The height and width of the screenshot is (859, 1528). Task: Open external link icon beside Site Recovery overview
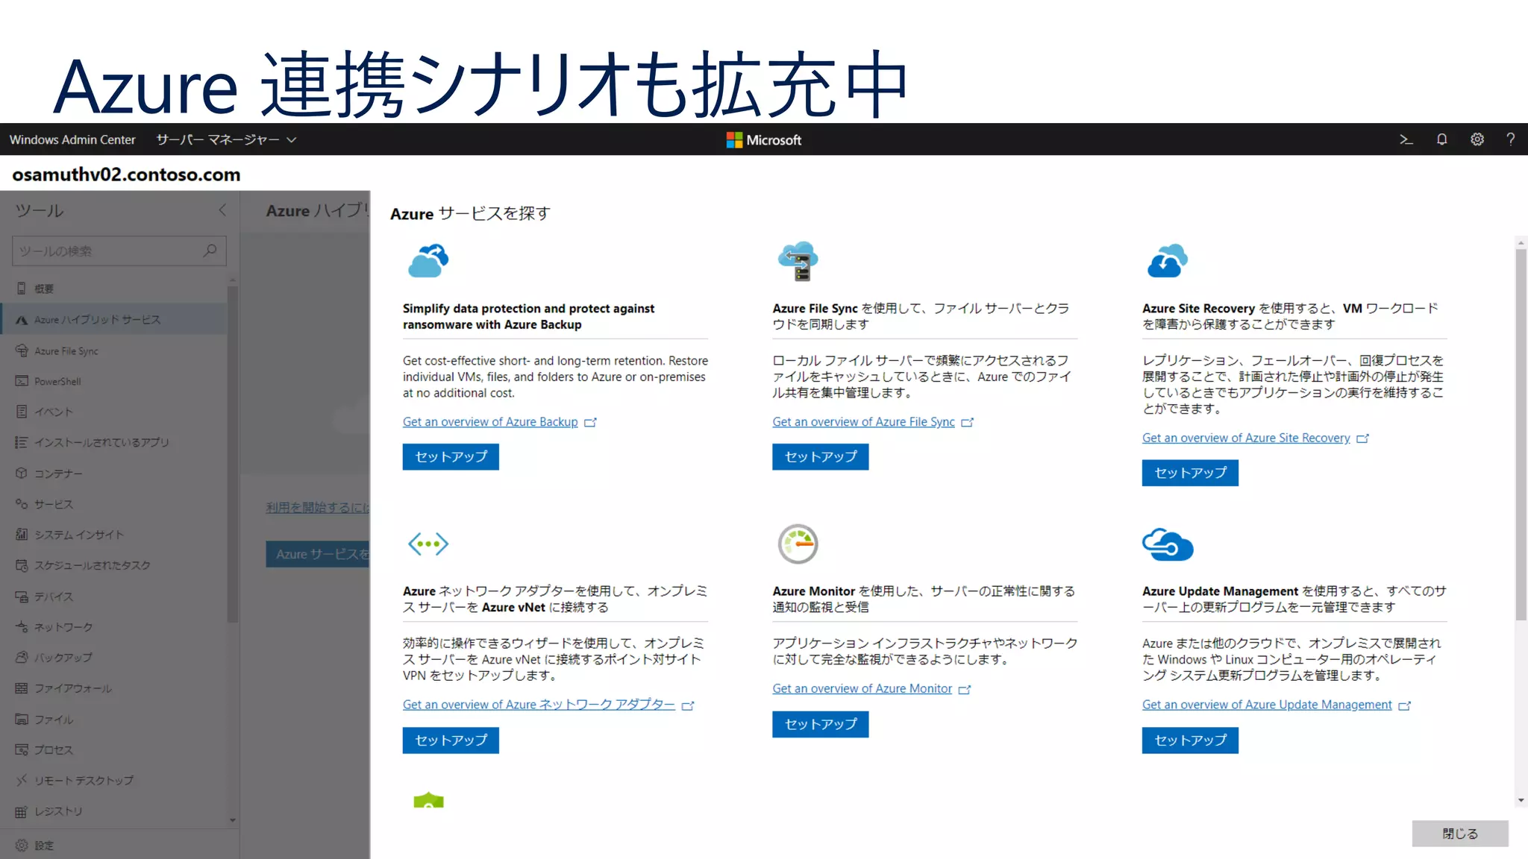point(1363,438)
